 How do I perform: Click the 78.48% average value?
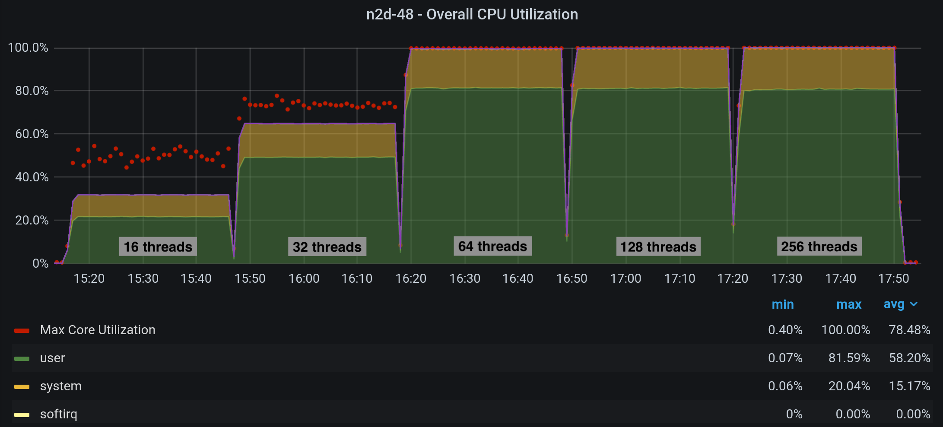coord(909,330)
